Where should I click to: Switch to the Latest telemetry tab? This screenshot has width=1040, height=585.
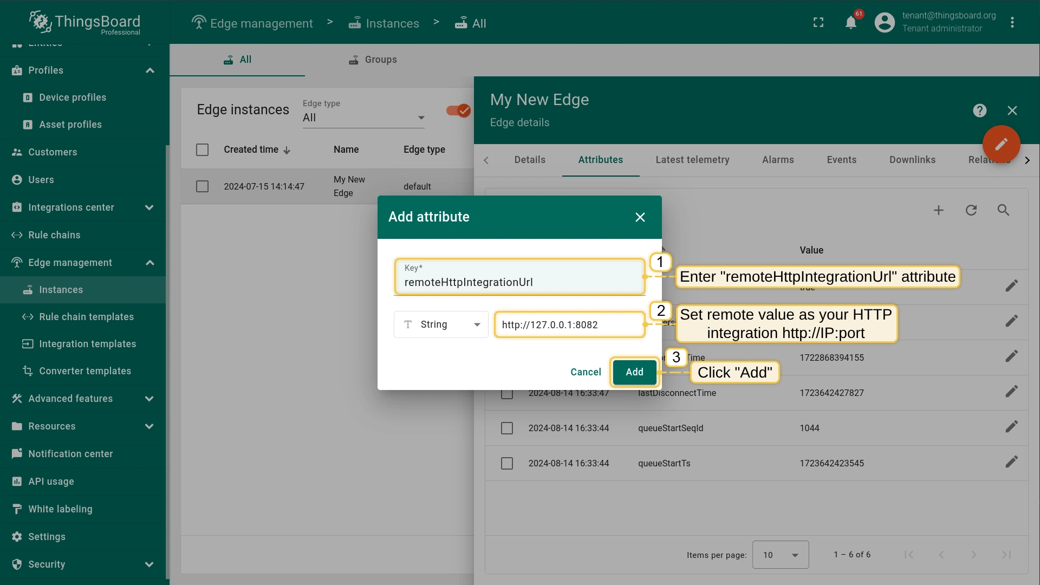pyautogui.click(x=692, y=160)
